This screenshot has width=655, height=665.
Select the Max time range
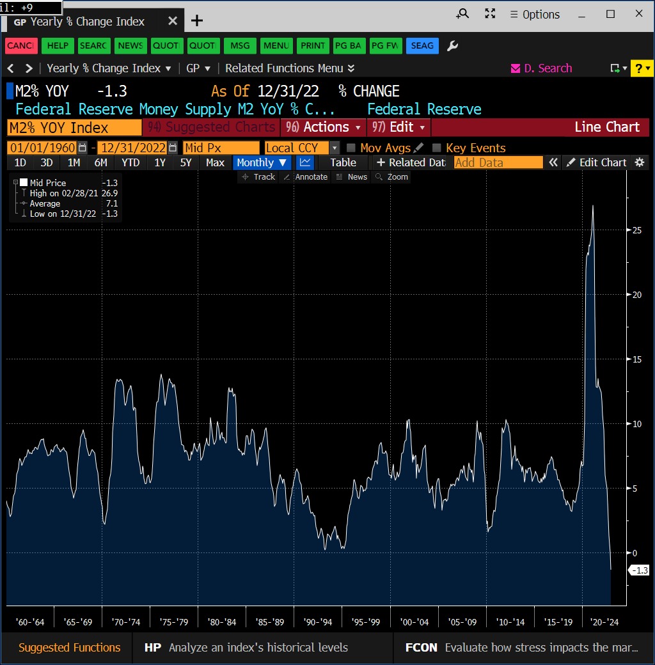point(215,162)
